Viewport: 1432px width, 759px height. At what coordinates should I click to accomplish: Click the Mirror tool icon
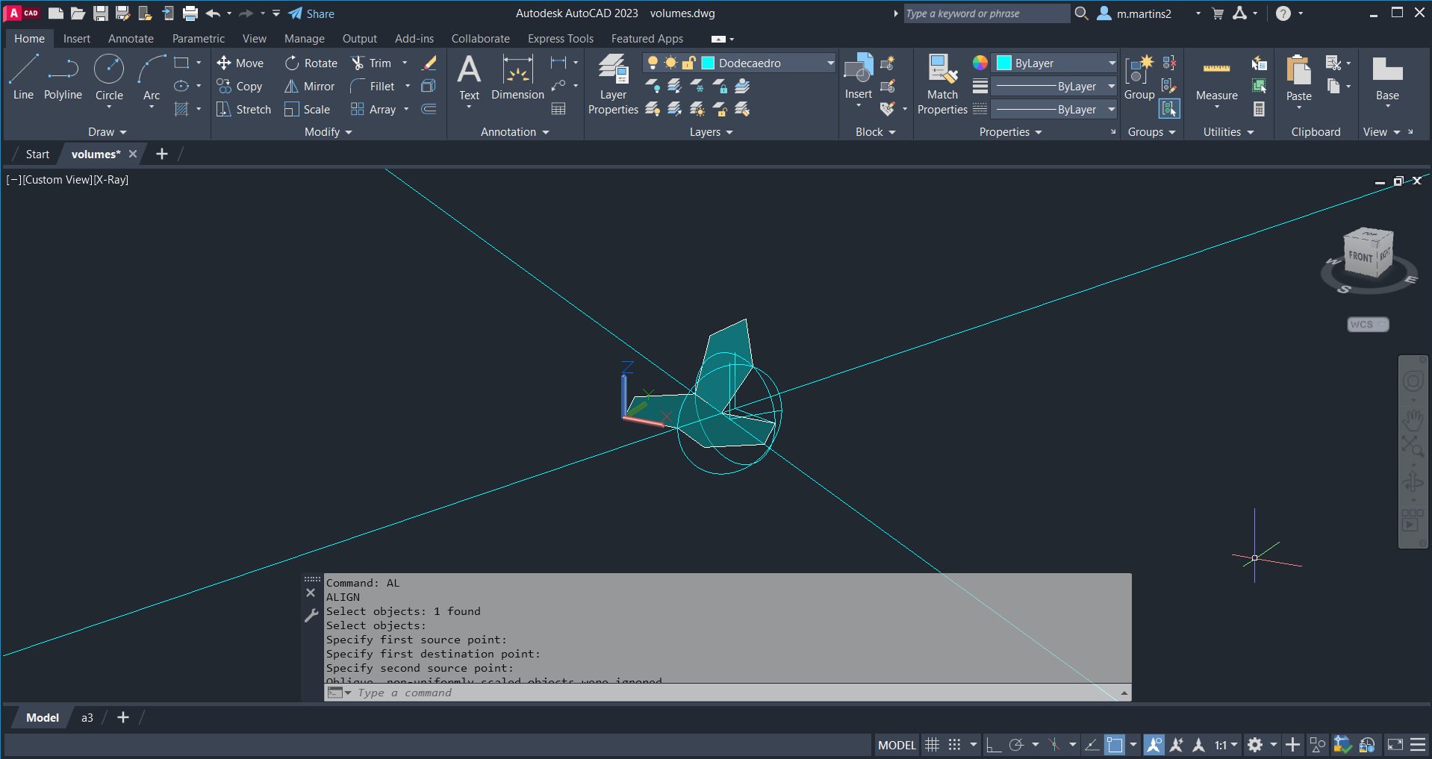(292, 87)
